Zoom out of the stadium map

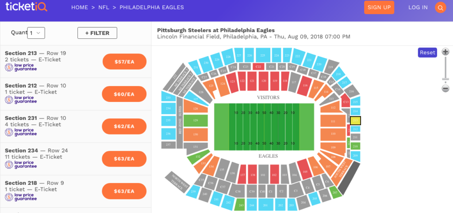[445, 88]
